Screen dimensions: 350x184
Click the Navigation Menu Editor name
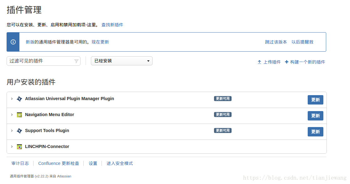50,115
